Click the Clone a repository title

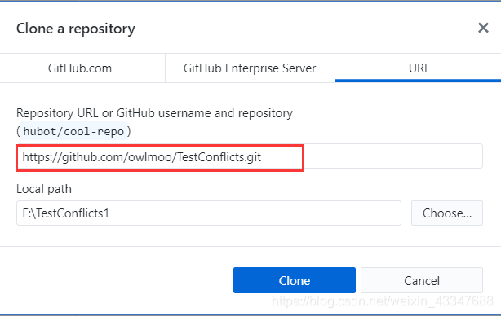(76, 29)
